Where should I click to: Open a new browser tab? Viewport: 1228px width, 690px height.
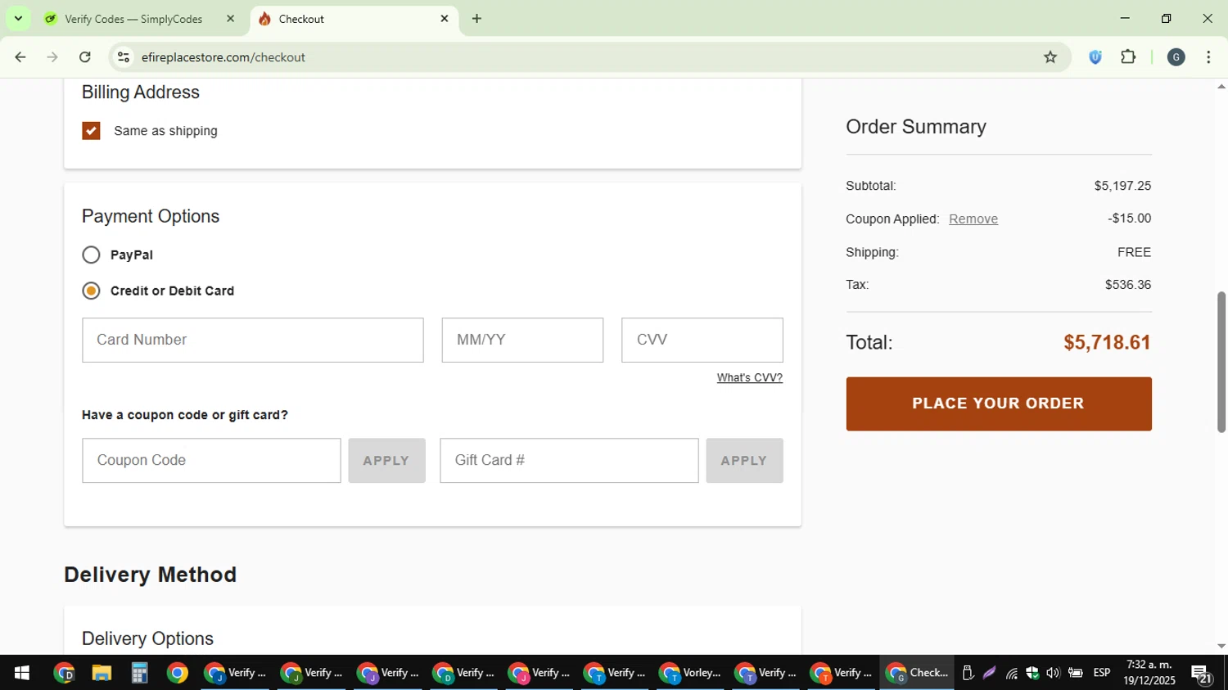coord(476,19)
